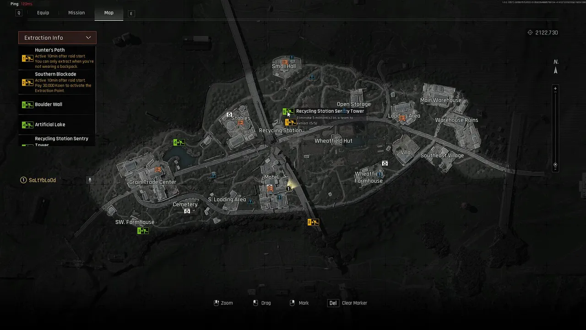586x330 pixels.
Task: Click green extraction marker 4 by the lake
Action: coord(179,143)
